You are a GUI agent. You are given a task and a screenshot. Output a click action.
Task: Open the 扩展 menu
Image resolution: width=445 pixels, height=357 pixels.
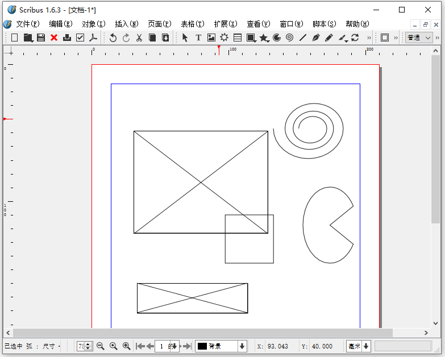(x=225, y=24)
